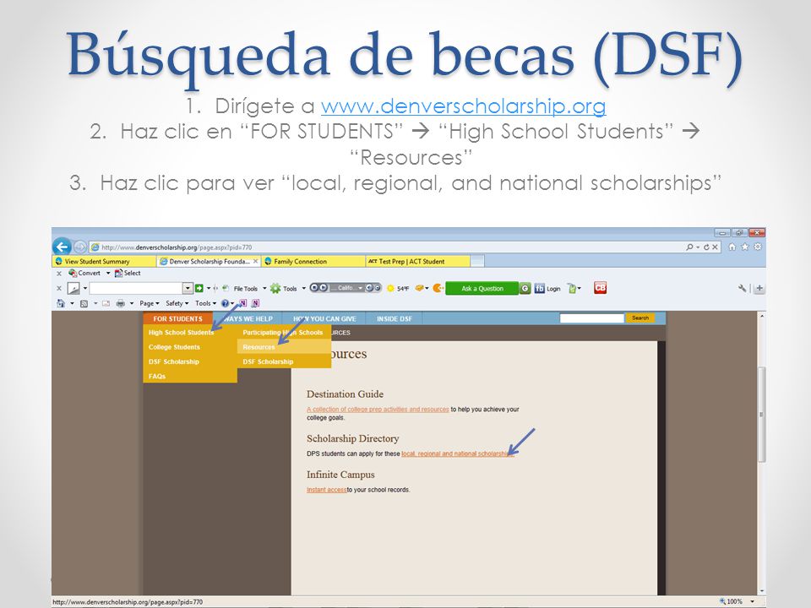Screen dimensions: 811x608
Task: Open the college prep activities and resources link
Action: pyautogui.click(x=378, y=410)
